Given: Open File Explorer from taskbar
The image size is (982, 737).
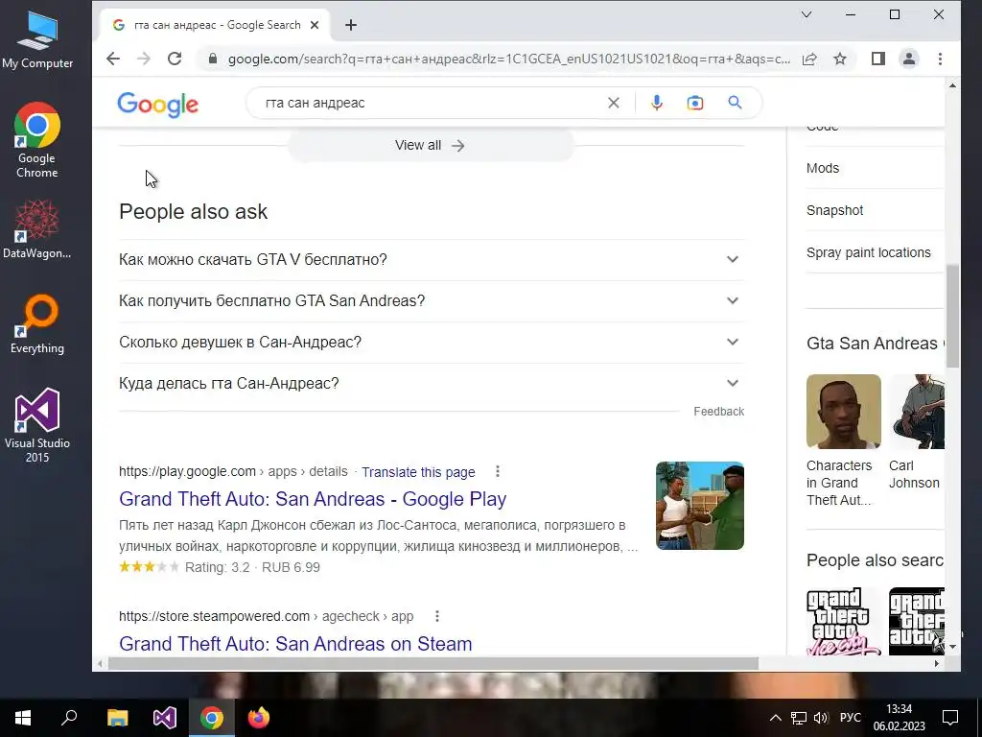Looking at the screenshot, I should pos(117,718).
